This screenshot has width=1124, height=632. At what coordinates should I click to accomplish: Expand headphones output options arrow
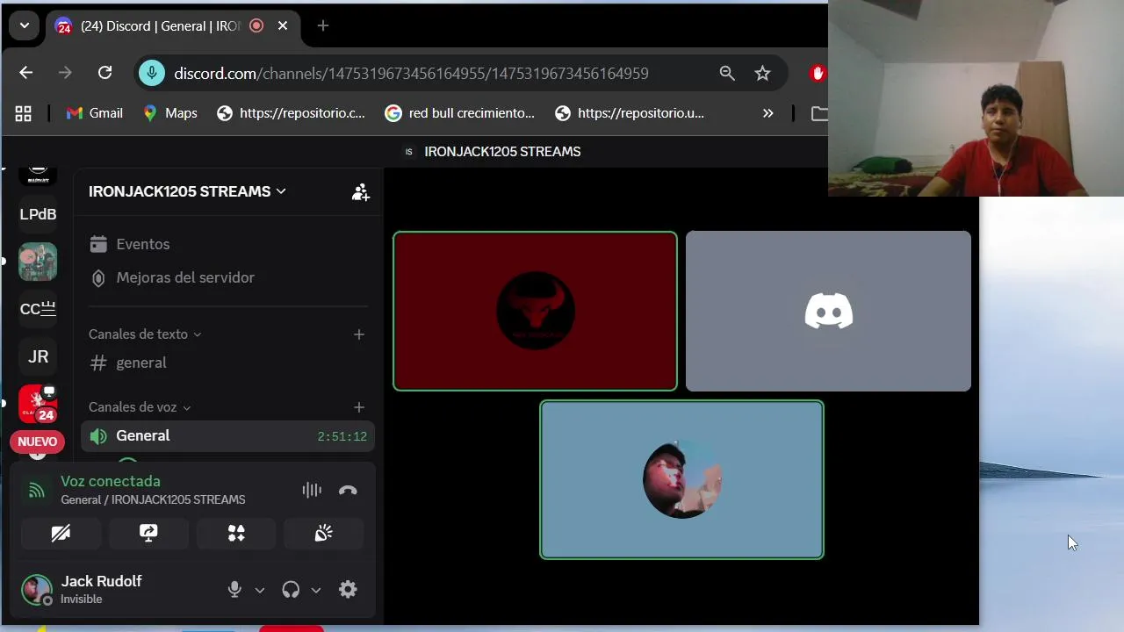coord(316,590)
